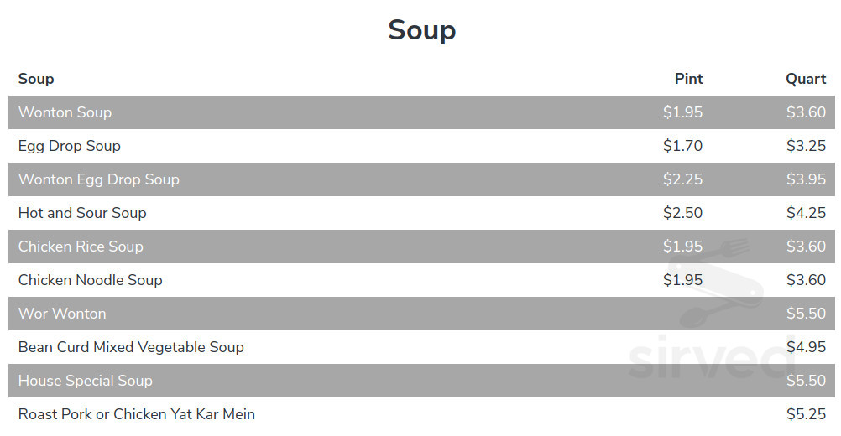Click Roast Pork or Chicken Yat Kar Mein
The height and width of the screenshot is (436, 841).
(137, 414)
